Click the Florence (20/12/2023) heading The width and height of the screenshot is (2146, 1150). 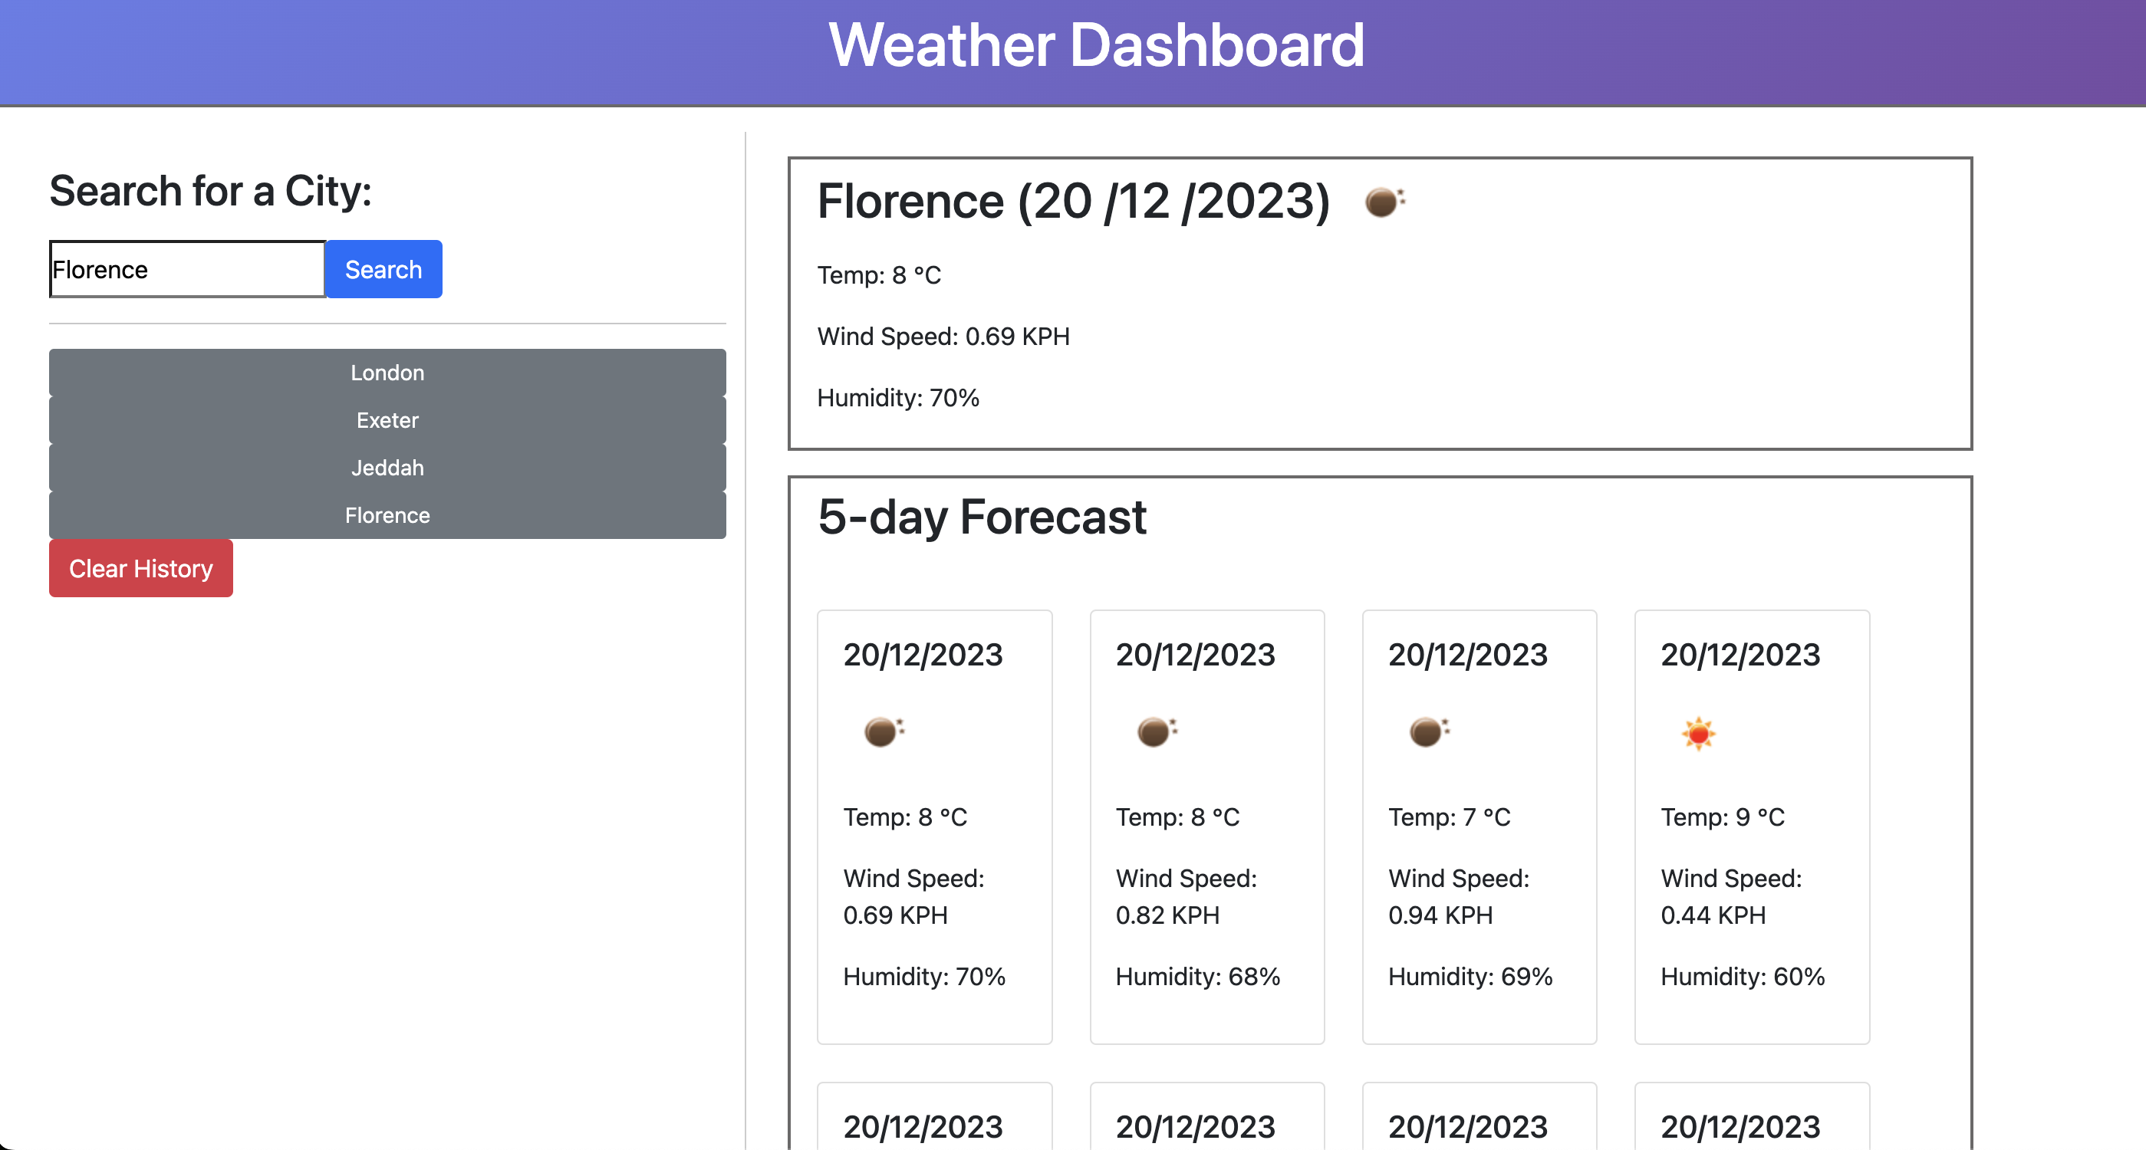point(1073,202)
